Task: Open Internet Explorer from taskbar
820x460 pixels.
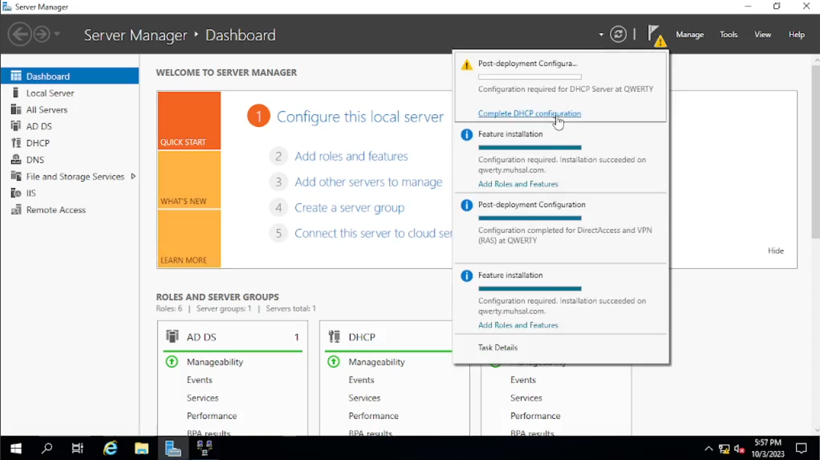Action: pos(110,448)
